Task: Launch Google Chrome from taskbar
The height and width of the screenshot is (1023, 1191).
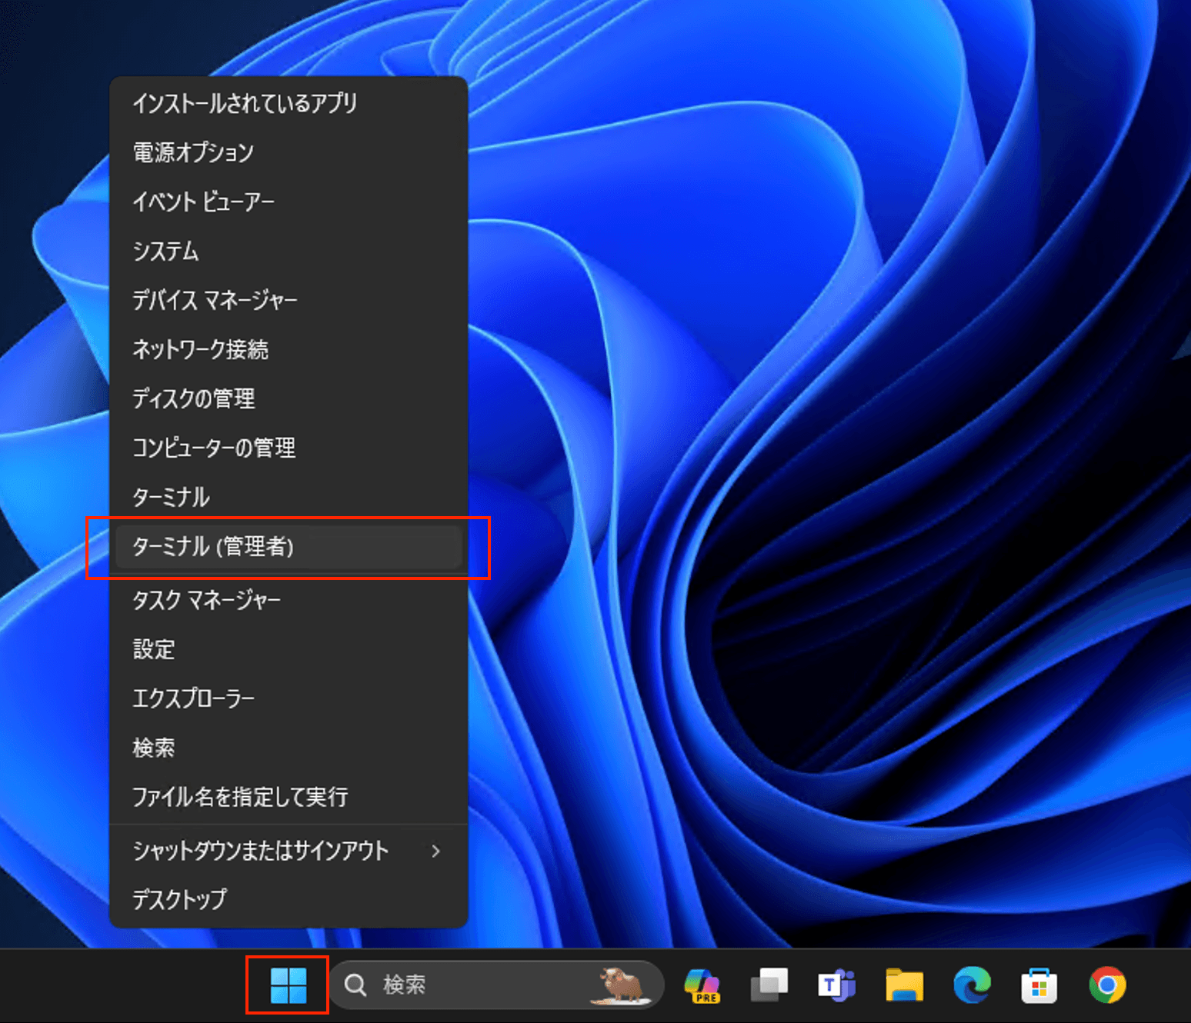Action: (x=1107, y=985)
